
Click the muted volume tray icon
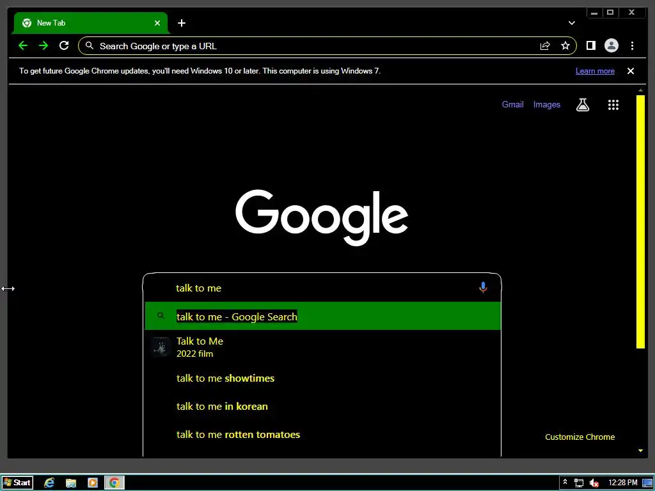point(594,483)
